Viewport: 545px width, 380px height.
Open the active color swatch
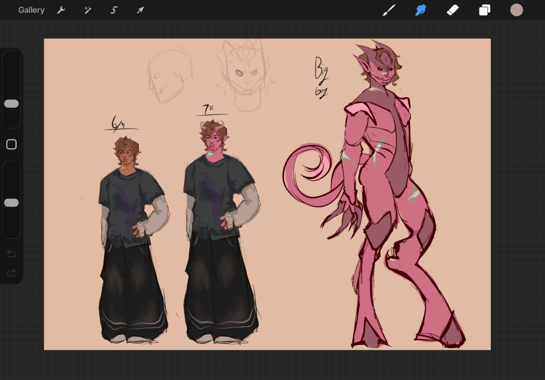coord(516,10)
